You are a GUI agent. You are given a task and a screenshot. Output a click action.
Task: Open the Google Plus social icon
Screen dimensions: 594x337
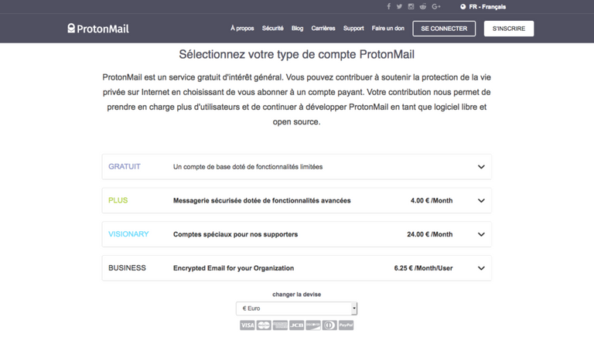(436, 6)
